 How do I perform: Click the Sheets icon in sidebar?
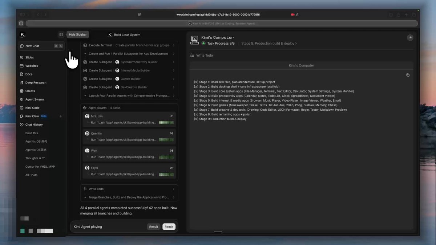(x=22, y=91)
